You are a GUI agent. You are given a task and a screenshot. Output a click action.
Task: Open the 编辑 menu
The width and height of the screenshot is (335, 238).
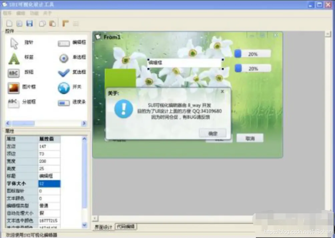(20, 13)
